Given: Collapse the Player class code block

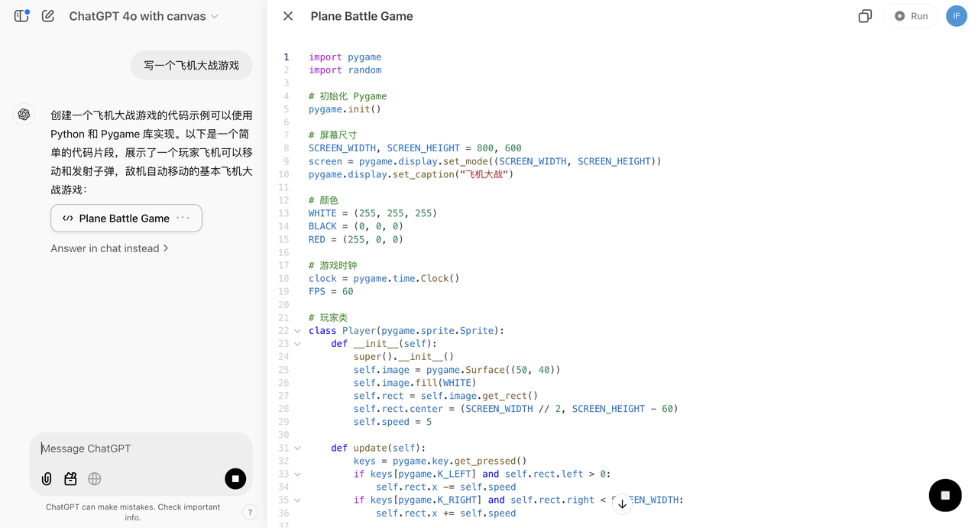Looking at the screenshot, I should 298,332.
